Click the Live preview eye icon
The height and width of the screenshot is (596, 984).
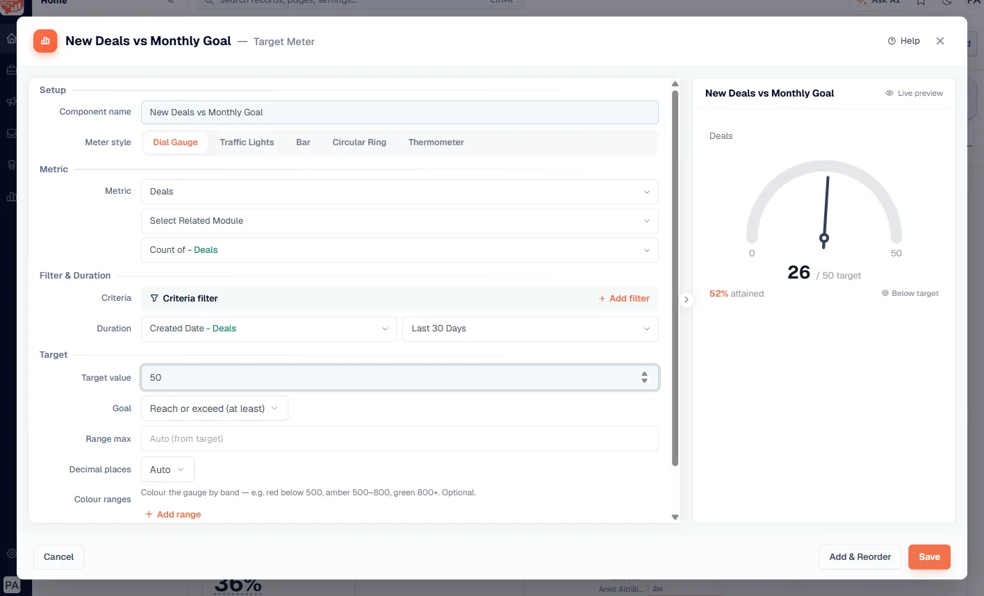(889, 93)
